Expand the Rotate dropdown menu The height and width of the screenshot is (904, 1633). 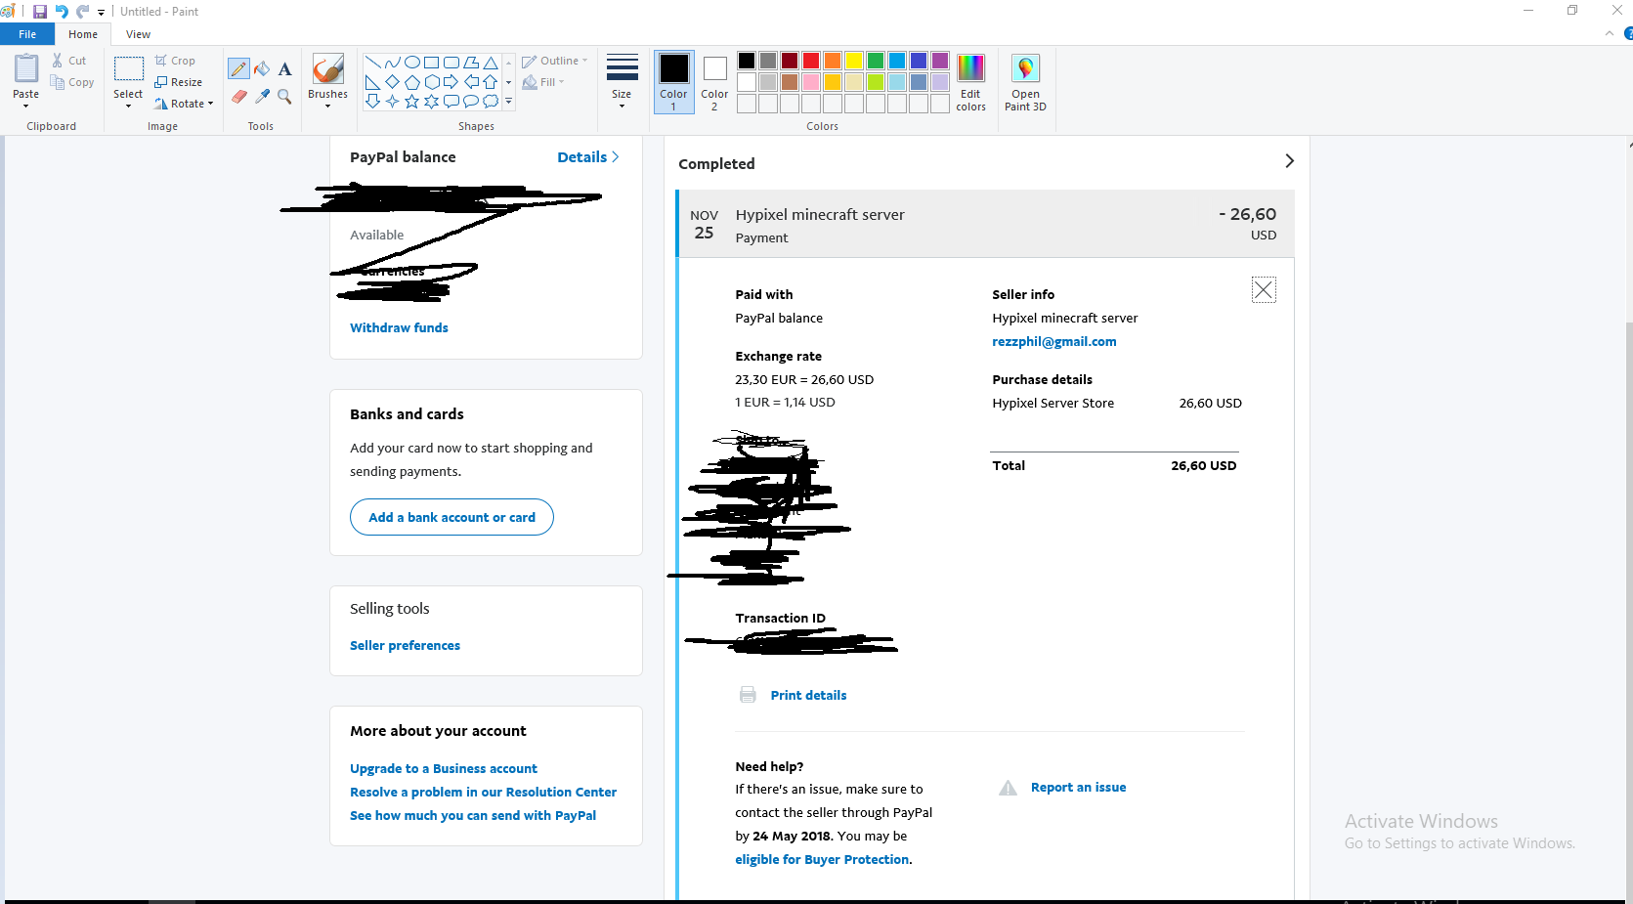210,104
